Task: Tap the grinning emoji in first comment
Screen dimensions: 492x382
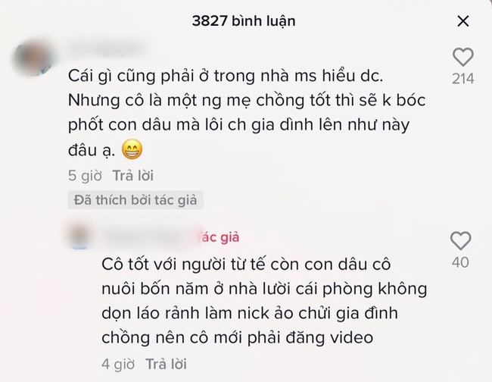Action: pyautogui.click(x=132, y=149)
